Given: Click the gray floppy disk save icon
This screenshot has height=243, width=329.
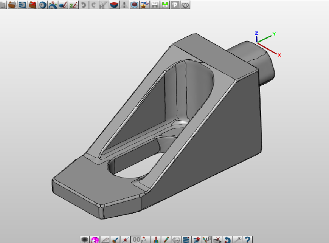Looking at the screenshot, I should 155,5.
